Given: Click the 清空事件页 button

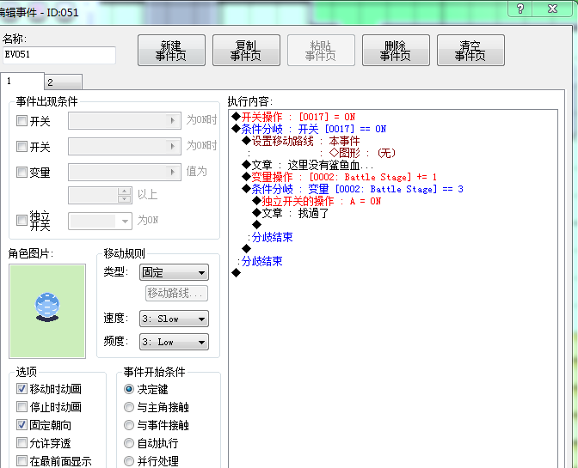Looking at the screenshot, I should click(470, 51).
